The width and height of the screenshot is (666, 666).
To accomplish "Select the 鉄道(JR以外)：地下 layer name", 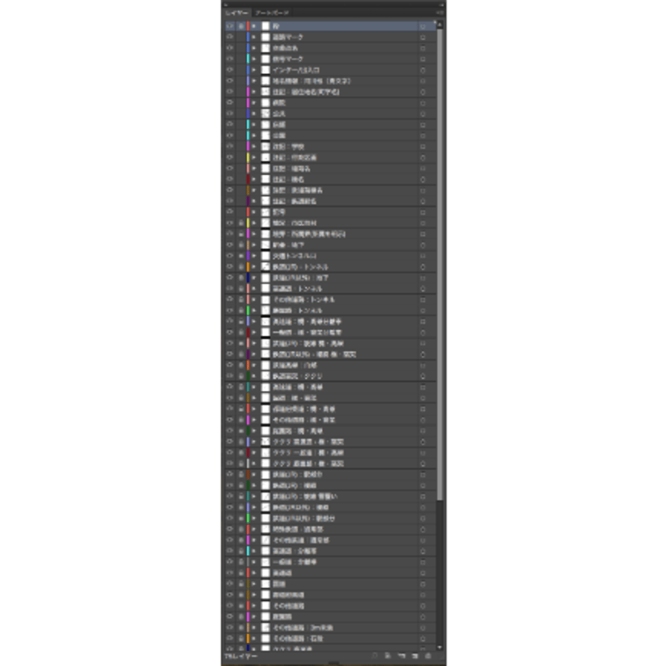I will 300,278.
